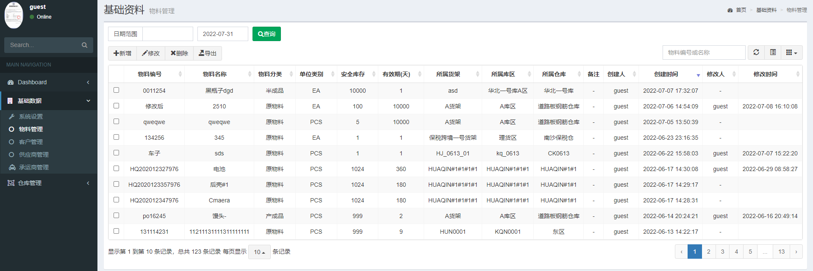Open the page size dropdown showing 10
This screenshot has width=813, height=271.
point(259,252)
